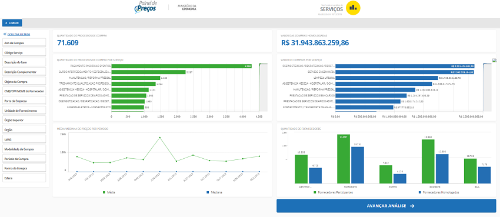The width and height of the screenshot is (500, 217).
Task: Select the green Assistência Médica bar
Action: pyautogui.click(x=130, y=89)
